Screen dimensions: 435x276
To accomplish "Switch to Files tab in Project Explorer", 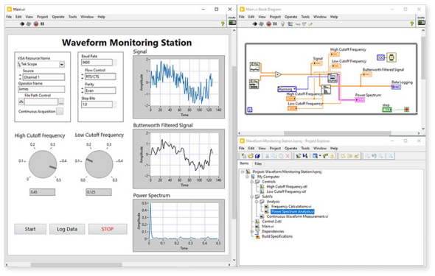I will point(258,163).
